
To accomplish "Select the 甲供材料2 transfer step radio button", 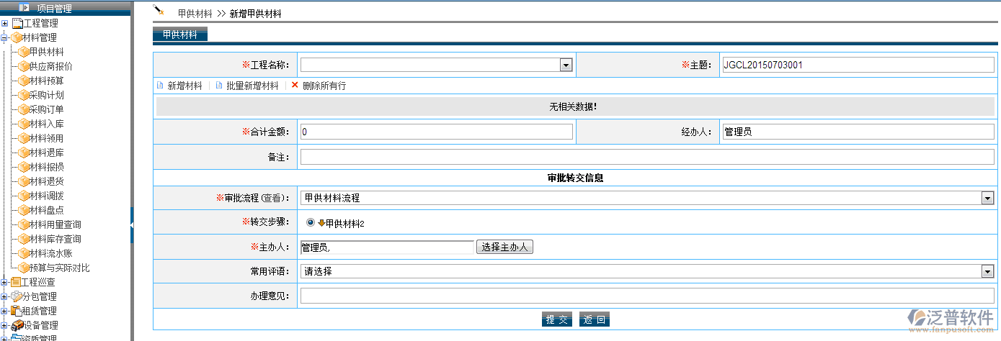I will click(311, 223).
